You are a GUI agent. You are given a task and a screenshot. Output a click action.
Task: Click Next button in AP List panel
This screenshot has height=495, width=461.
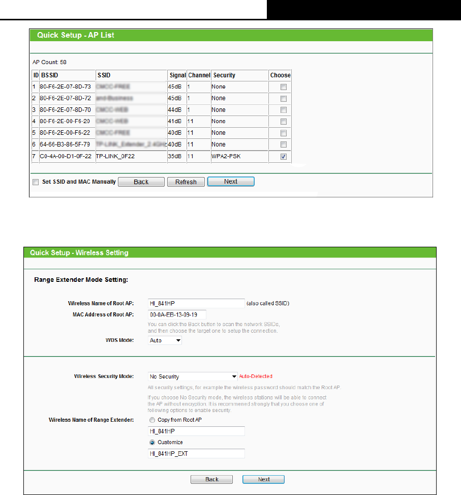pyautogui.click(x=231, y=182)
